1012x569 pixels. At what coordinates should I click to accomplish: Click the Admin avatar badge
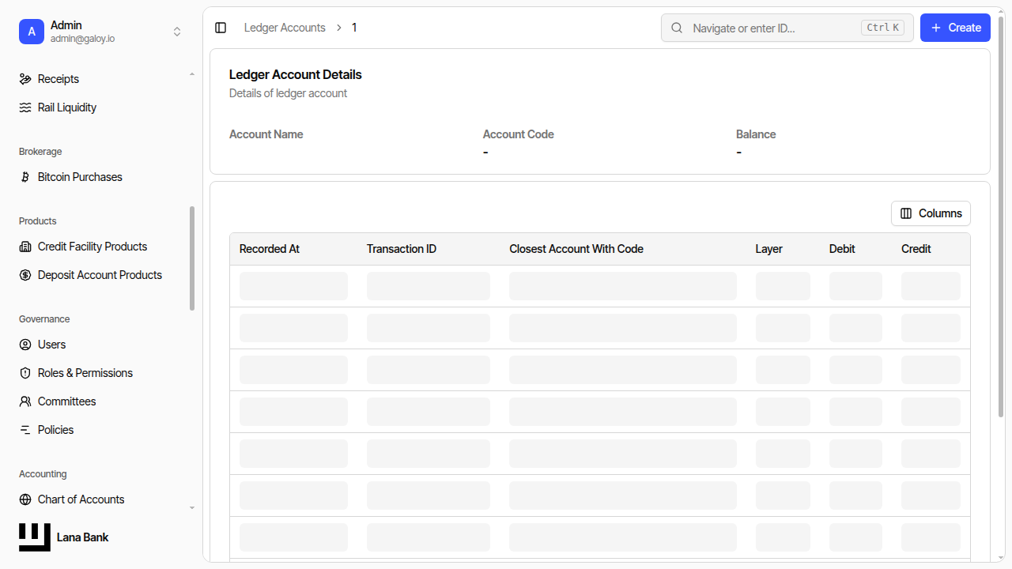point(32,32)
